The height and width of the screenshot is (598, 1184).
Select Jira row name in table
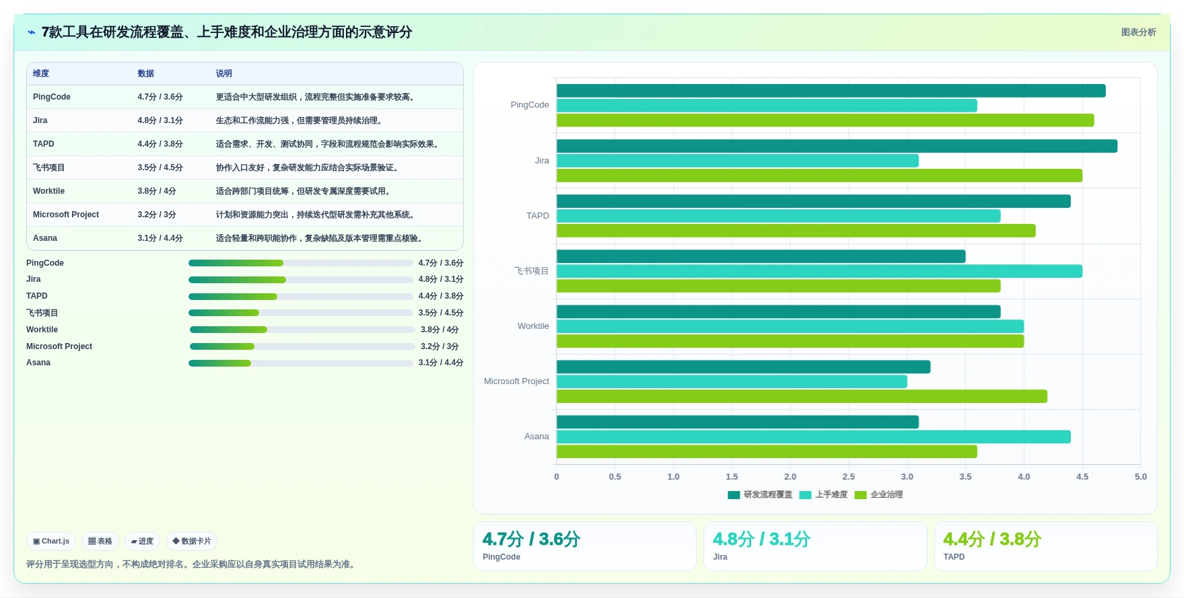coord(40,120)
